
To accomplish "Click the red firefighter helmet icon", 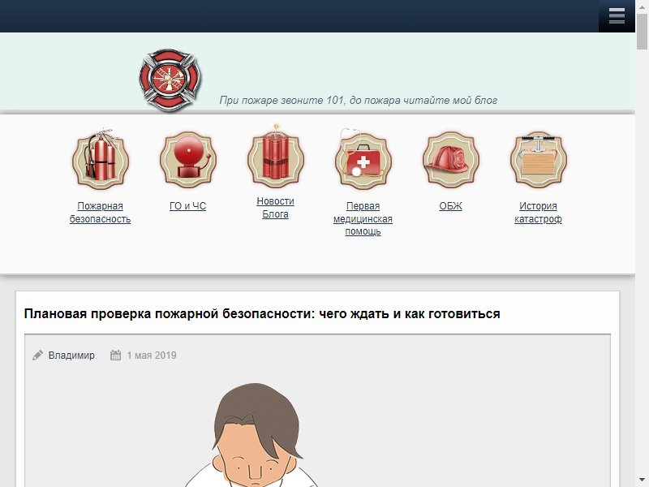I will tap(451, 159).
